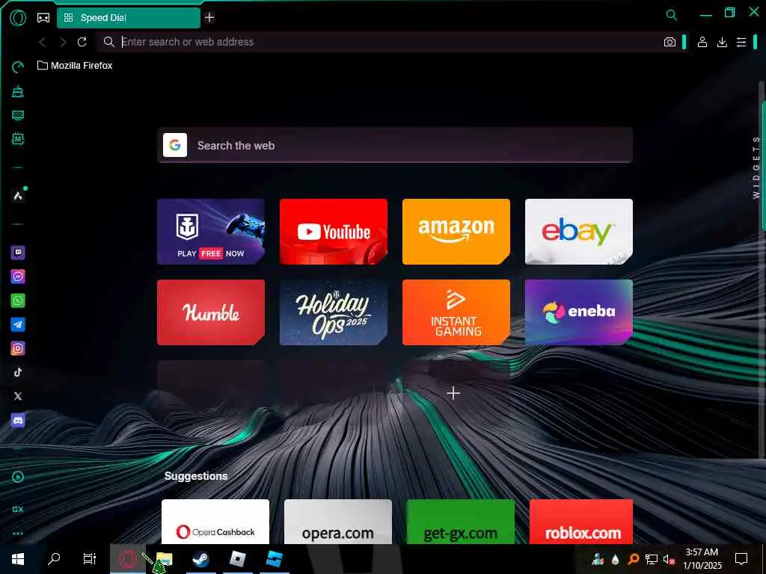Open Instagram in sidebar

pyautogui.click(x=18, y=348)
